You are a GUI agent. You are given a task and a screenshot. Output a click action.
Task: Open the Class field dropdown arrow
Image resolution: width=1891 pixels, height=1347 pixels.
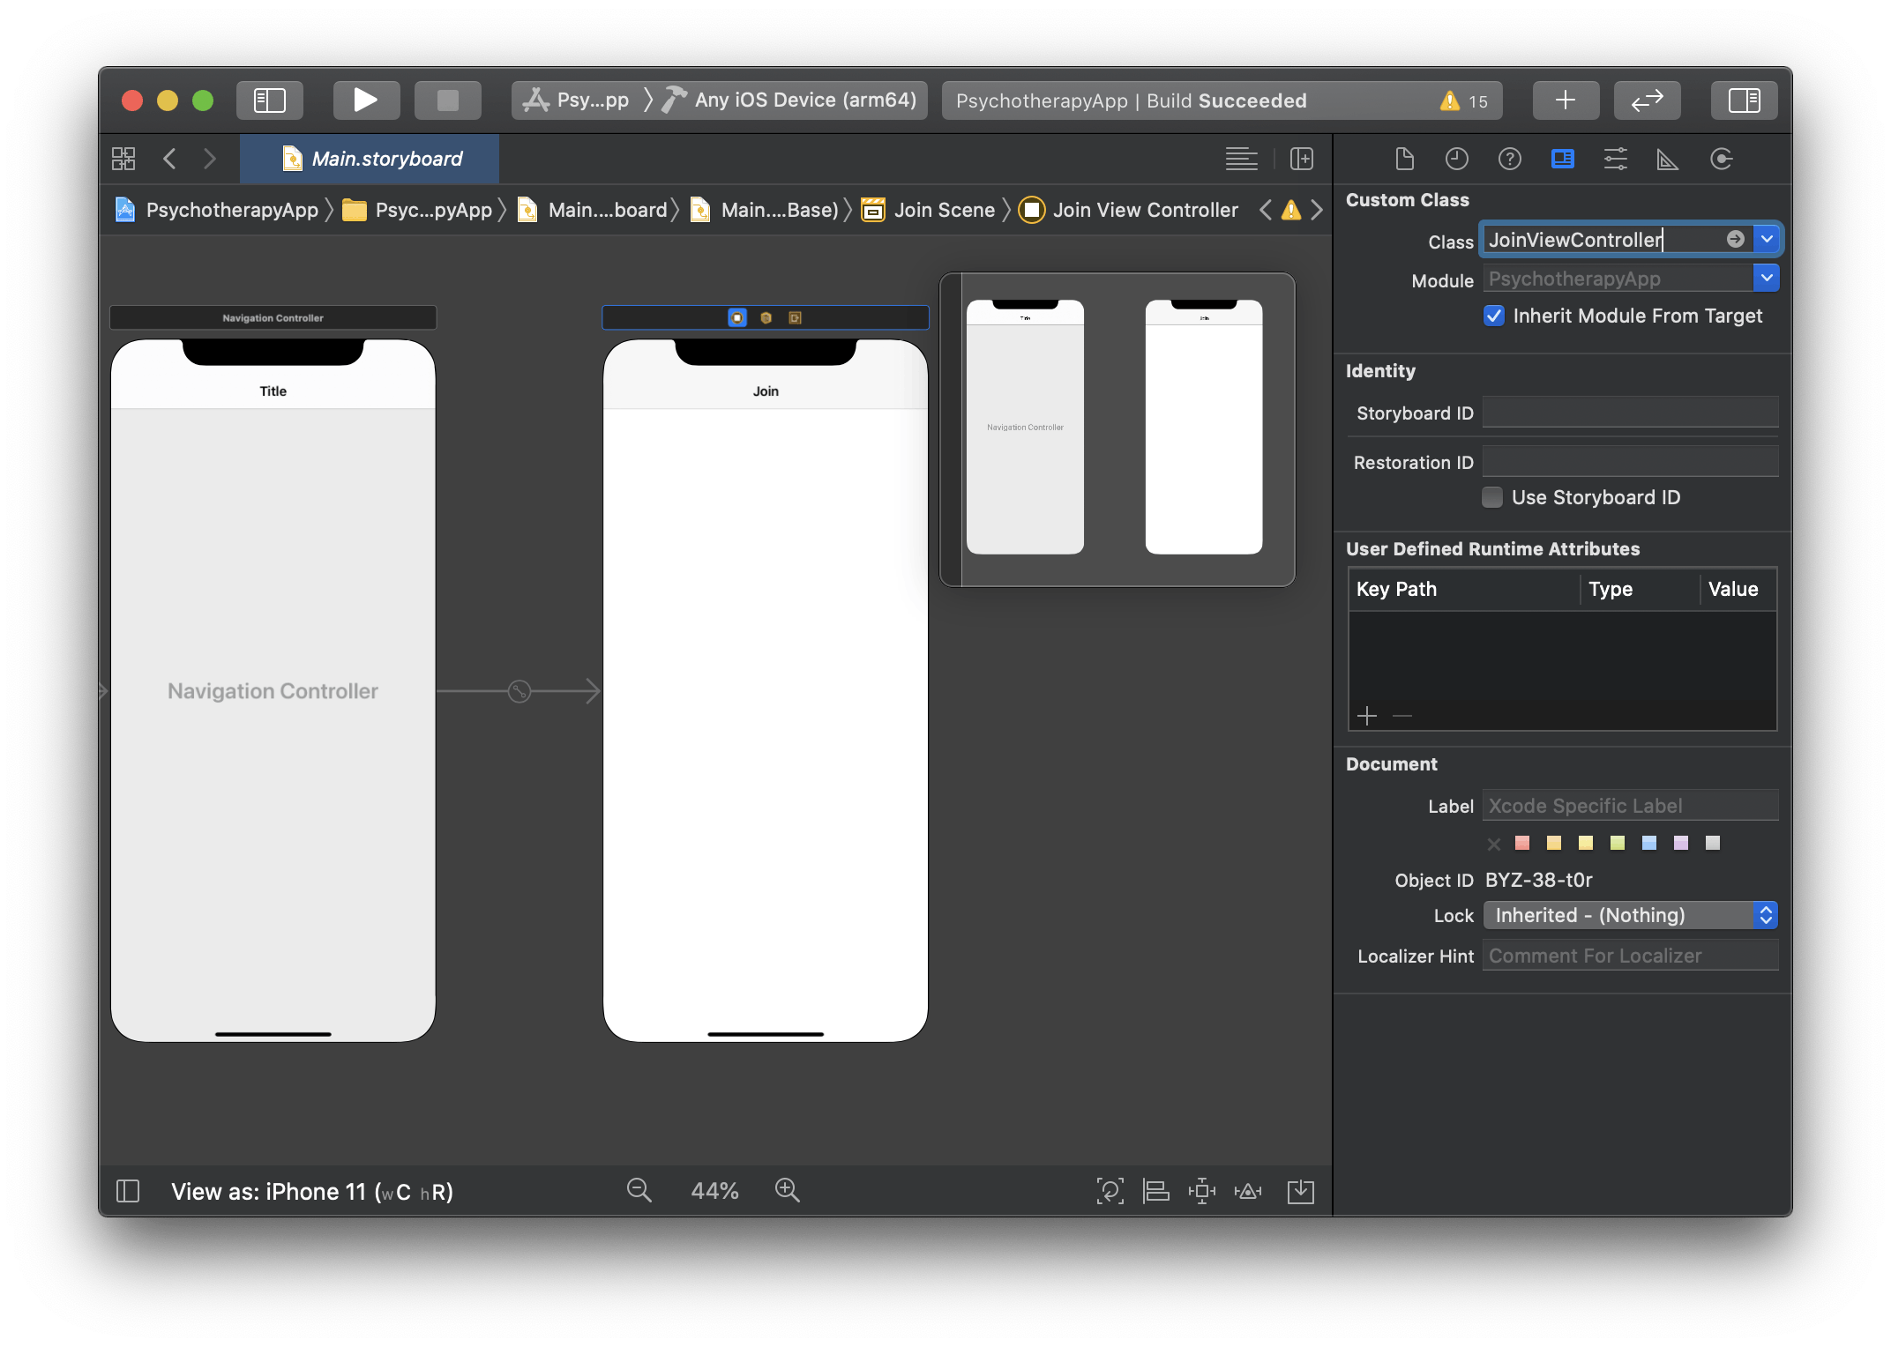tap(1770, 239)
